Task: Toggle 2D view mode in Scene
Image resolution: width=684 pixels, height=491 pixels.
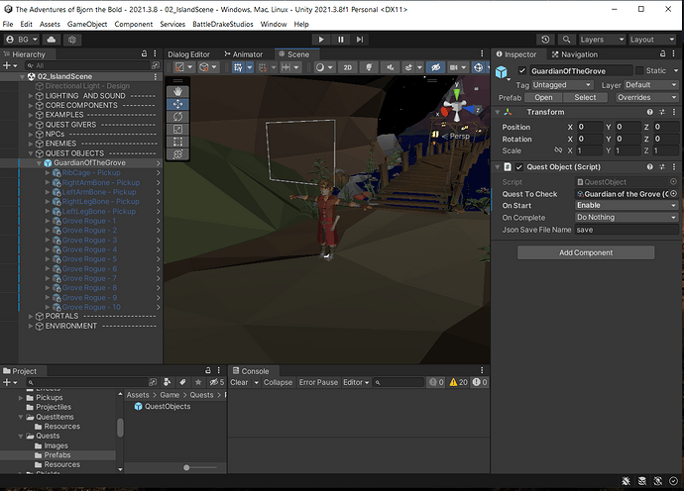Action: pyautogui.click(x=348, y=67)
